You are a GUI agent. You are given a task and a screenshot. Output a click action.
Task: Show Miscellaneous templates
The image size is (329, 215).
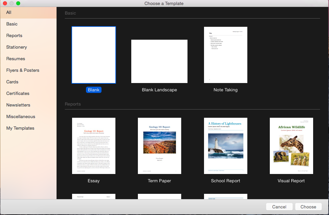tap(21, 116)
